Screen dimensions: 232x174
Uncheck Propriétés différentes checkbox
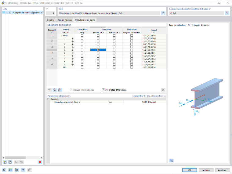tap(103, 90)
